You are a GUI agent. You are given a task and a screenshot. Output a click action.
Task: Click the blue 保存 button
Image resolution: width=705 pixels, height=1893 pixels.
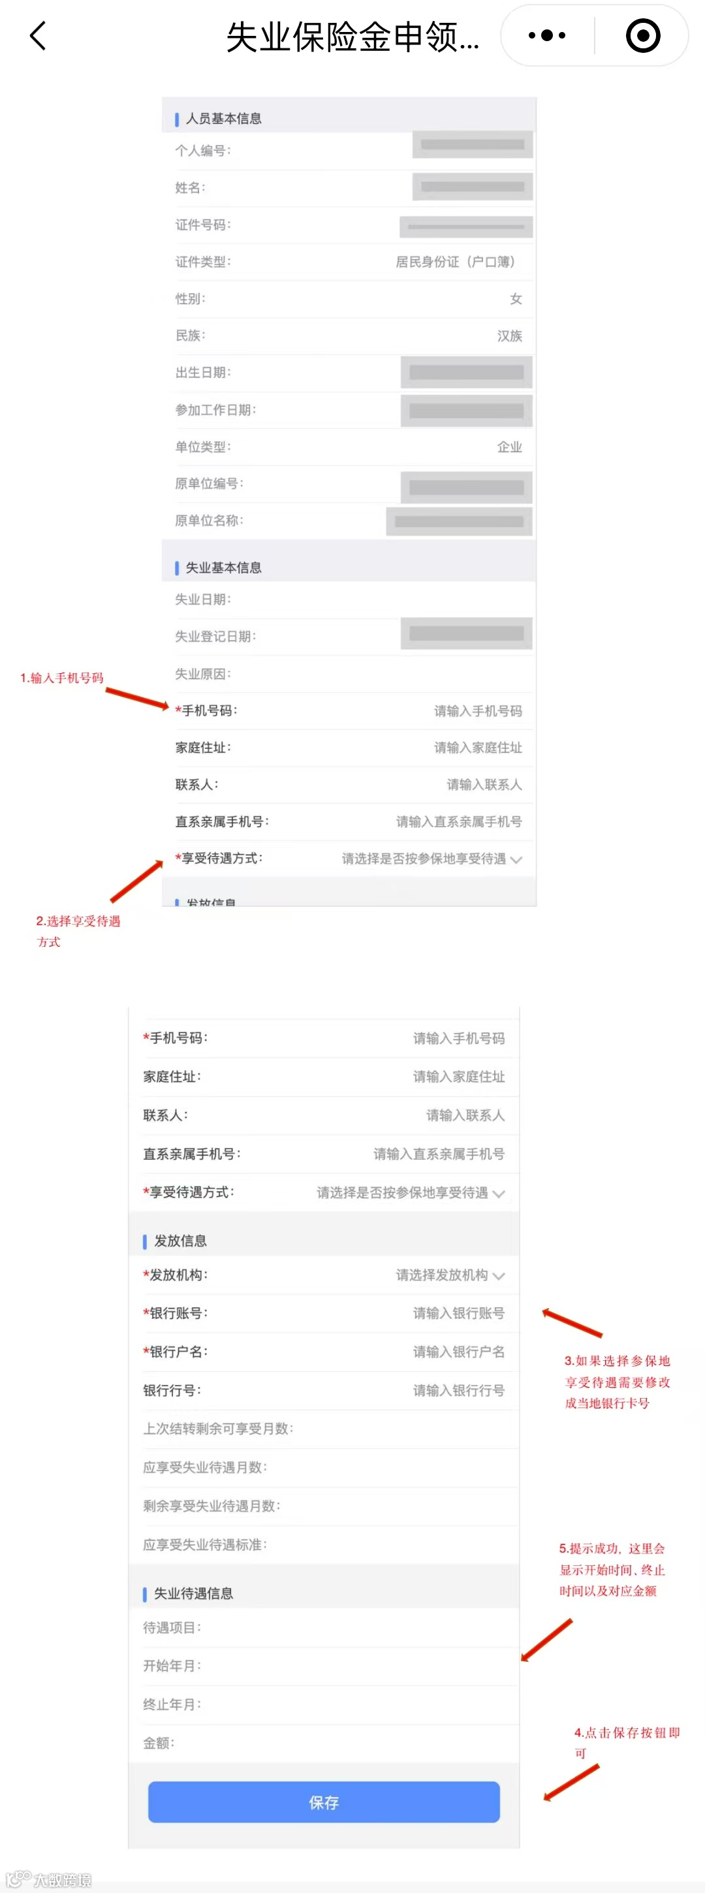(x=324, y=1802)
